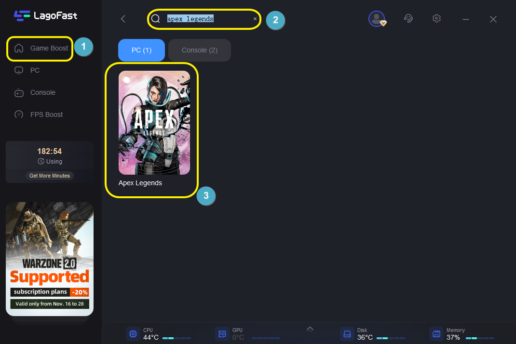Open the FPS Boost section

(46, 115)
